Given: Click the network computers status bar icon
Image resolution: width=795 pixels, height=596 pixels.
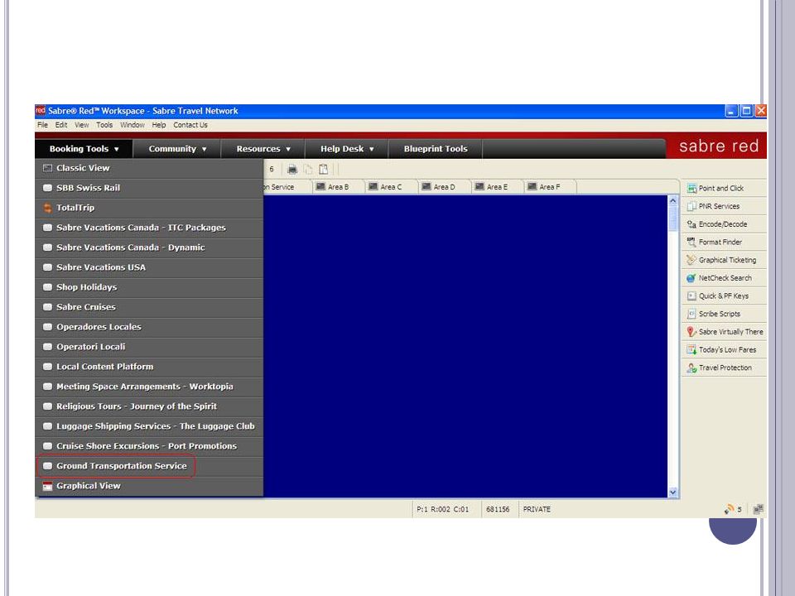Looking at the screenshot, I should pyautogui.click(x=759, y=509).
